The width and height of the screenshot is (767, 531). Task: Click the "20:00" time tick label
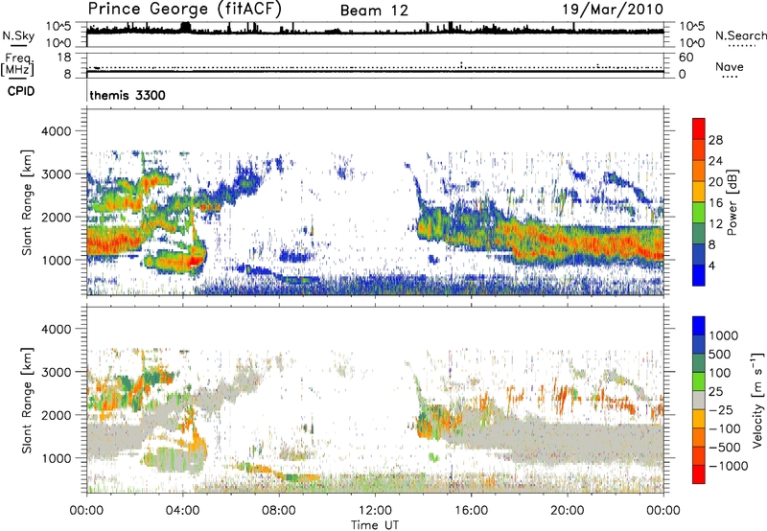tap(567, 511)
